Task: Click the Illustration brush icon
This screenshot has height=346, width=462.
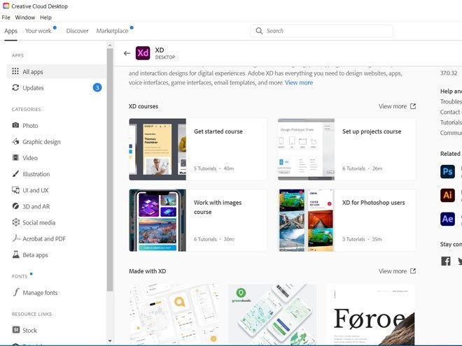Action: pos(15,174)
